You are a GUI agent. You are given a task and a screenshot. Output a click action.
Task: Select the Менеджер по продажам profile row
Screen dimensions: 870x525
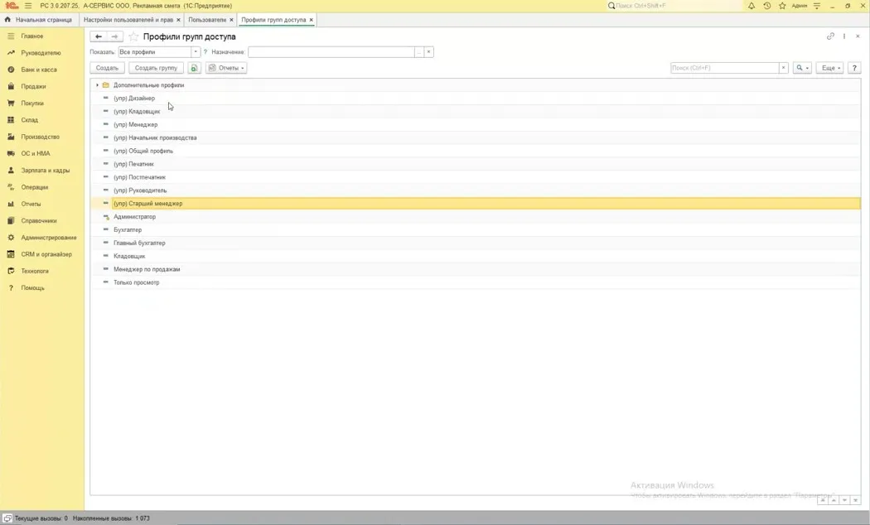[475, 269]
